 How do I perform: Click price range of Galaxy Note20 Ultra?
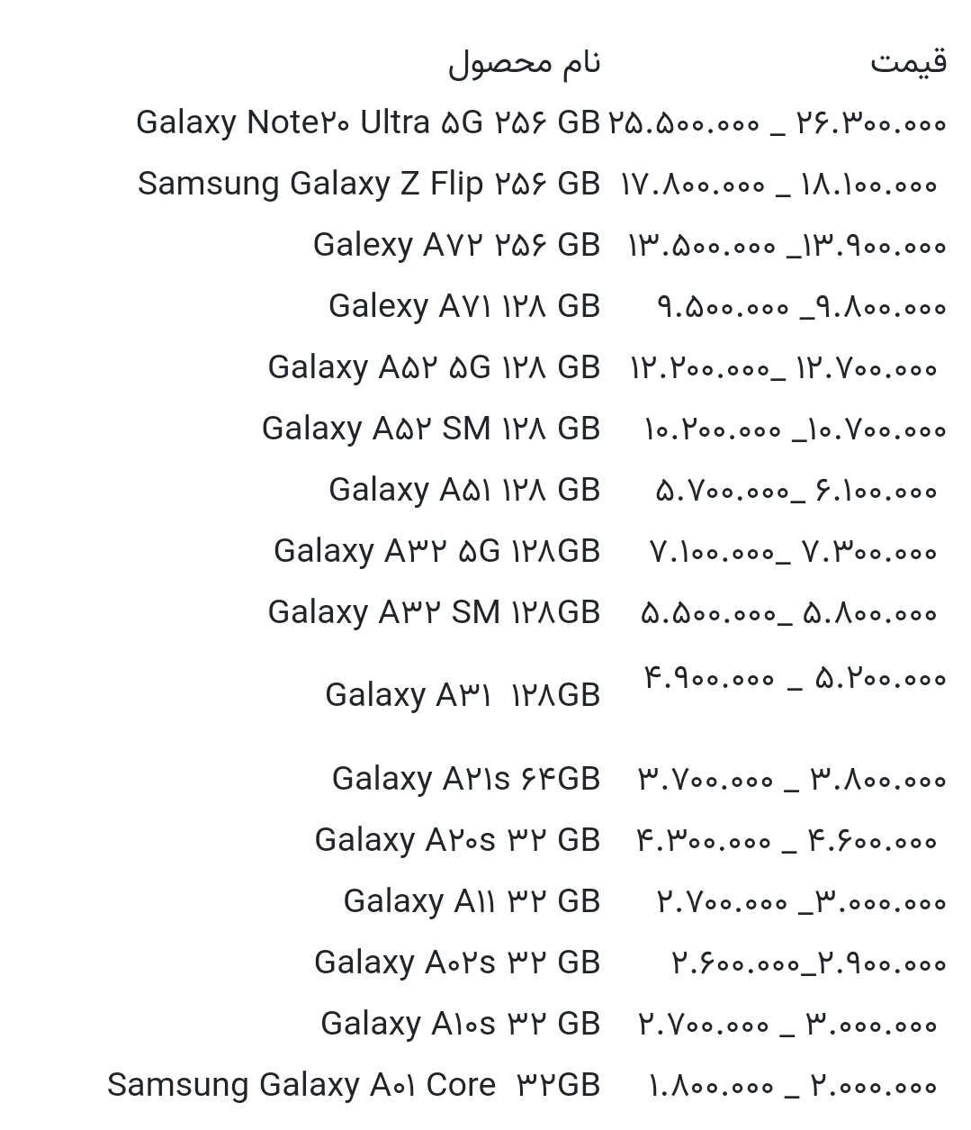coord(778,124)
